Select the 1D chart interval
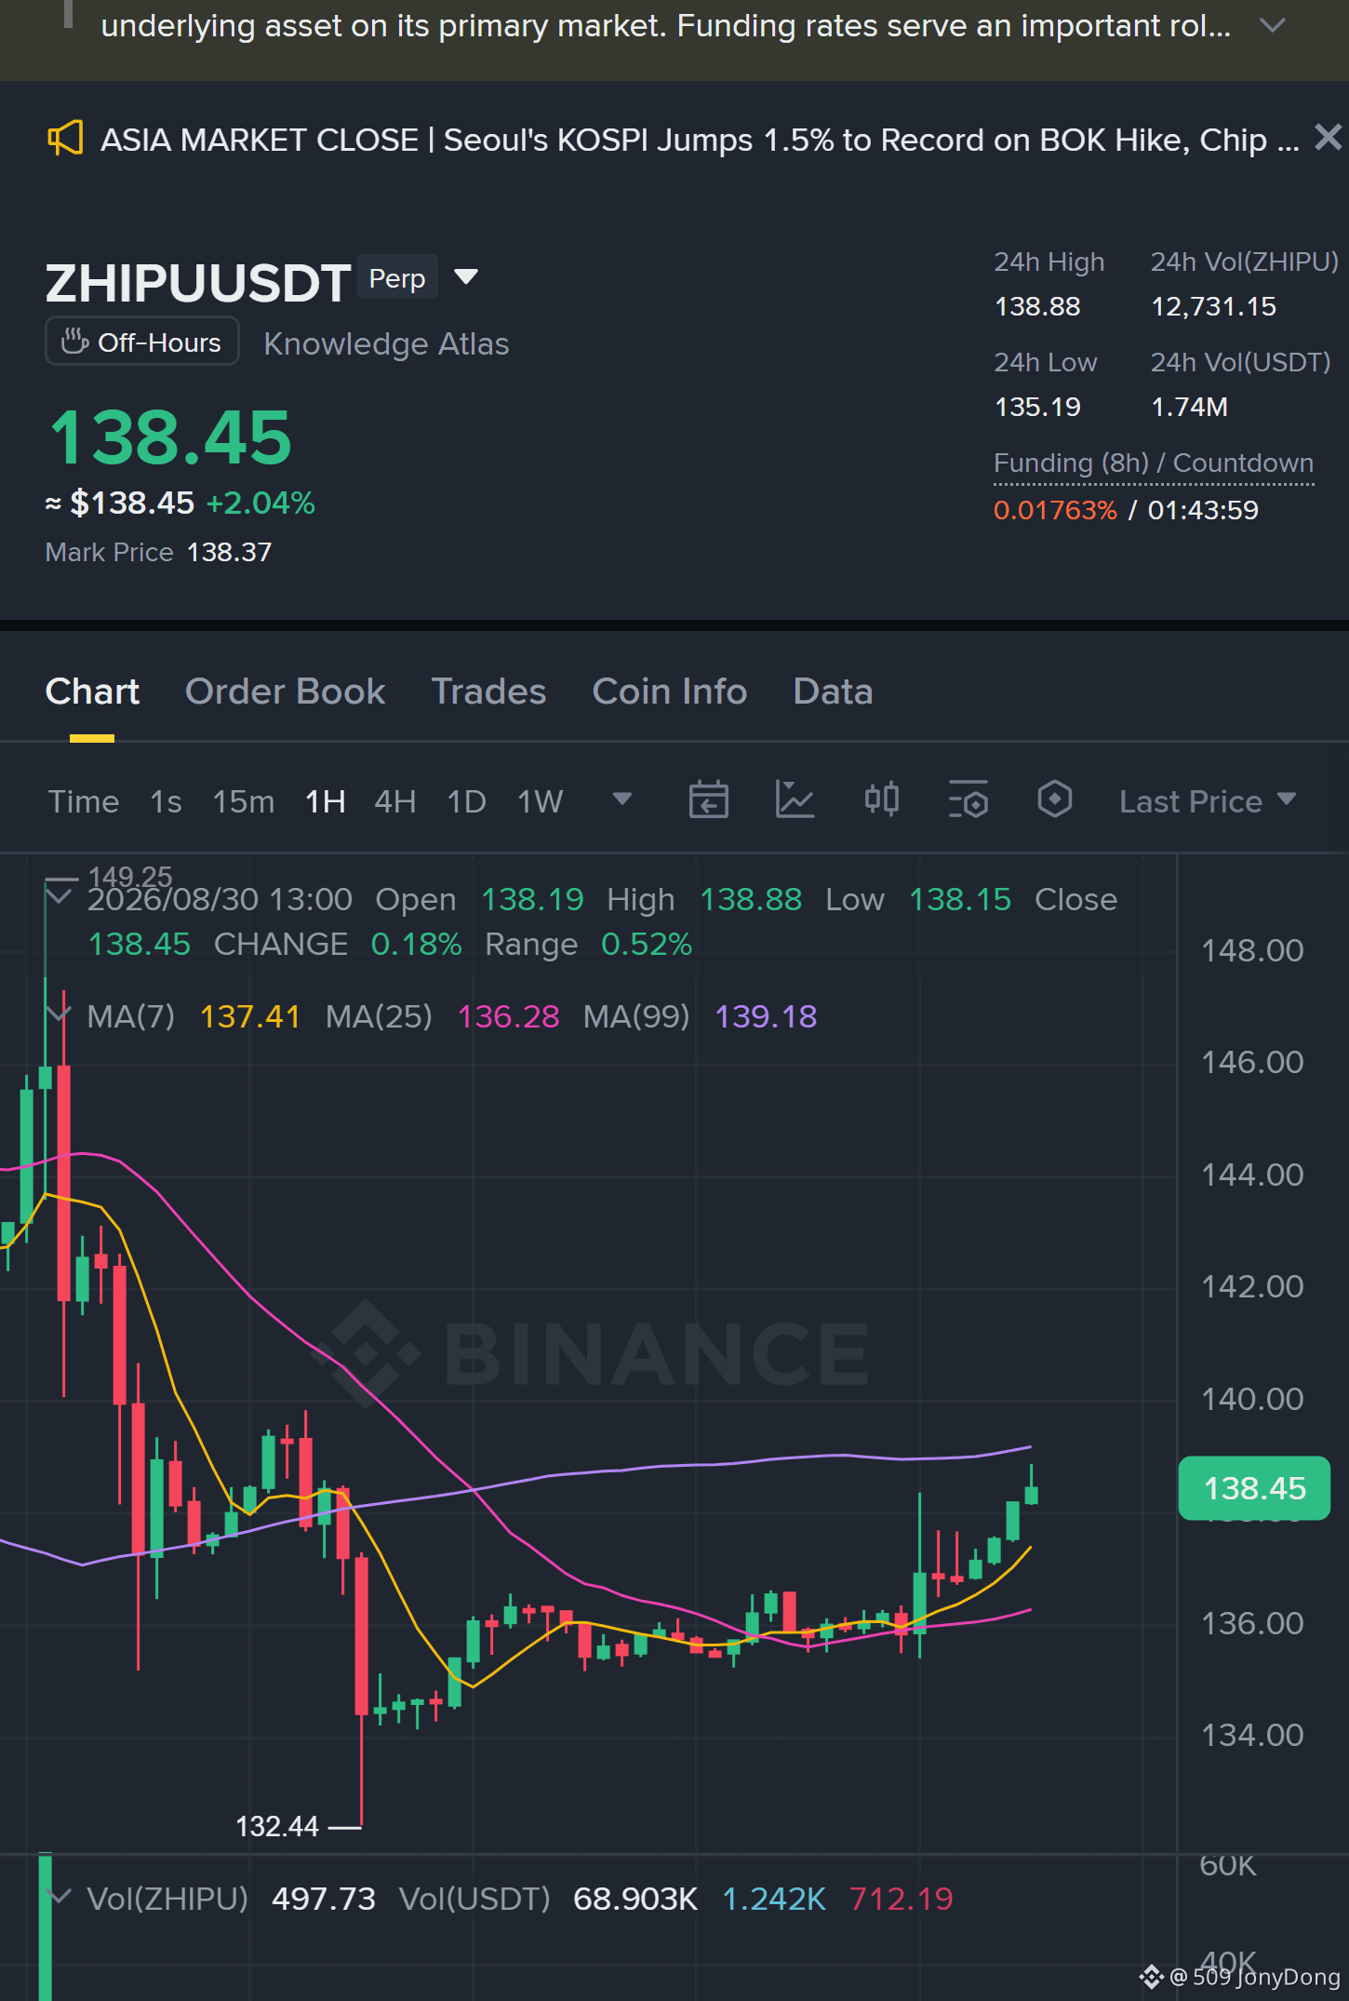The width and height of the screenshot is (1349, 2001). [x=466, y=801]
